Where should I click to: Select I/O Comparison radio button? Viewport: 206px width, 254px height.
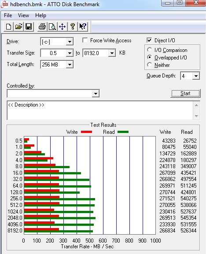tap(150, 50)
